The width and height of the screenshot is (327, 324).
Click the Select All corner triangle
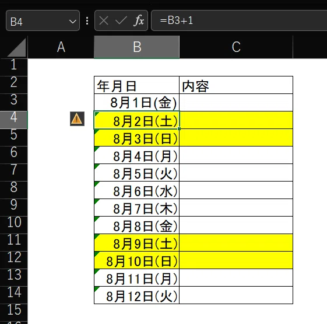[17, 47]
